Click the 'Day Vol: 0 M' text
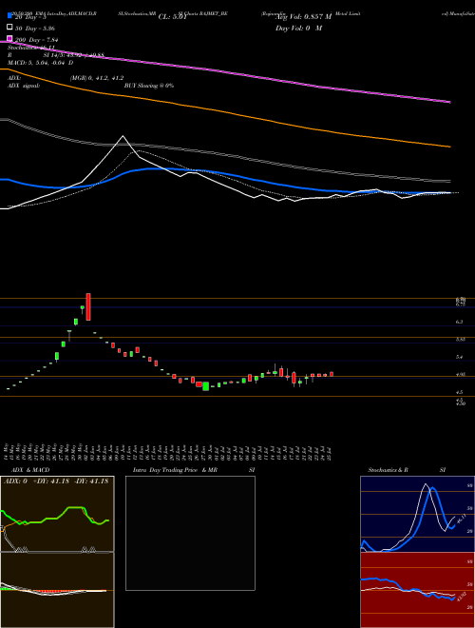The width and height of the screenshot is (475, 628). [298, 28]
